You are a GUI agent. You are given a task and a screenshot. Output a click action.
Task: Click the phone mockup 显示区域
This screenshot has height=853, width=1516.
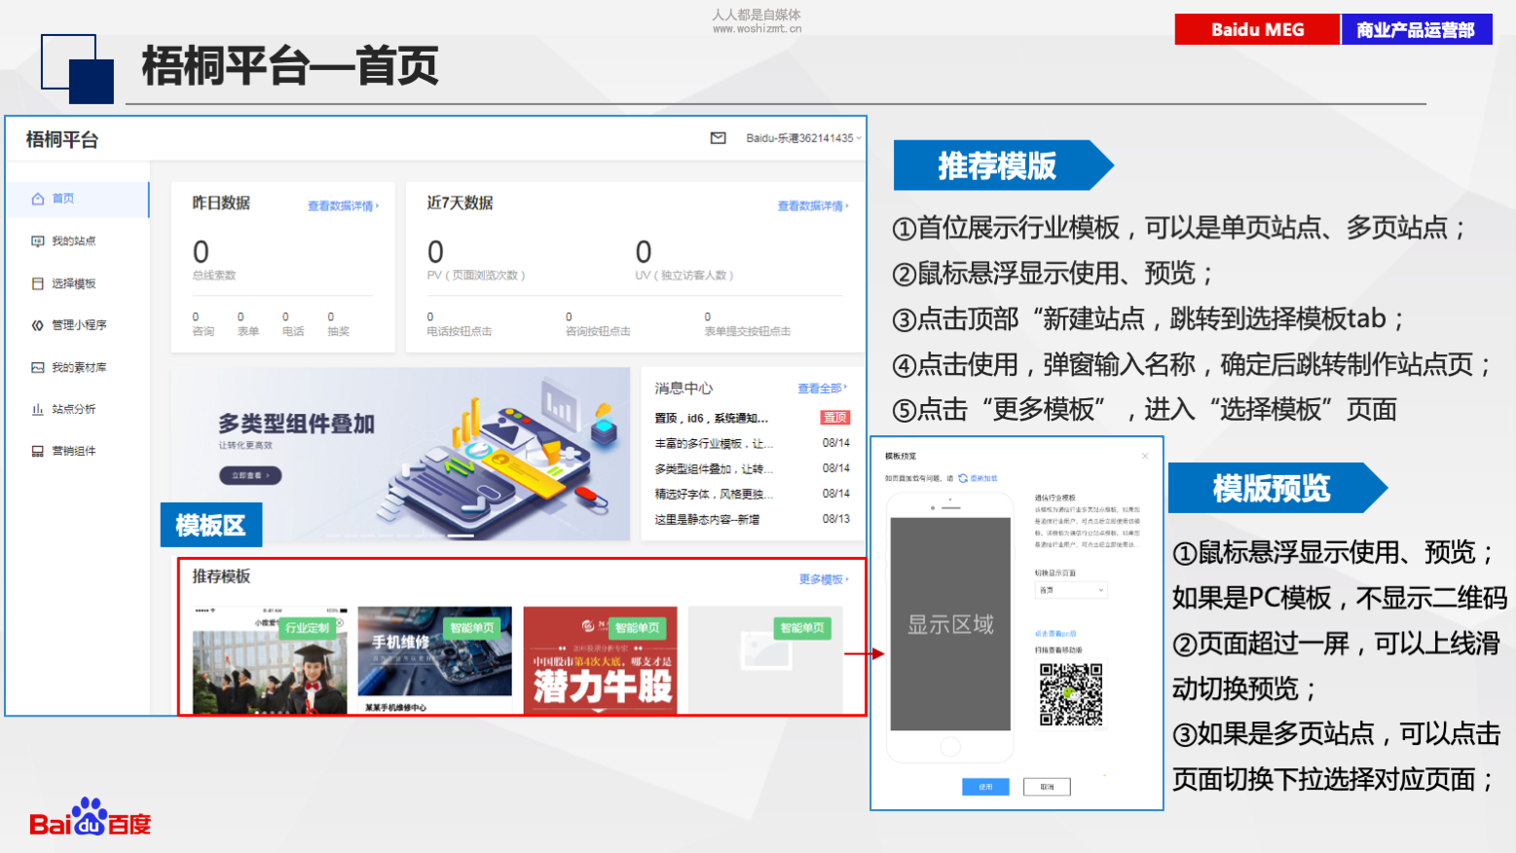pos(950,624)
